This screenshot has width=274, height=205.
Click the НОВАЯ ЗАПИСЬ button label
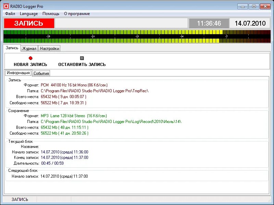click(x=30, y=64)
